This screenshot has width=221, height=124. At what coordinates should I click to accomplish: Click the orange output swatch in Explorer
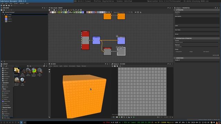(6, 17)
